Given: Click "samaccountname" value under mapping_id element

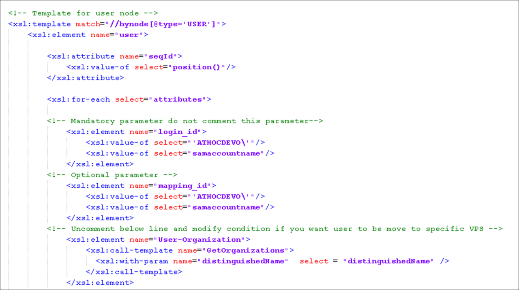Looking at the screenshot, I should coord(226,207).
